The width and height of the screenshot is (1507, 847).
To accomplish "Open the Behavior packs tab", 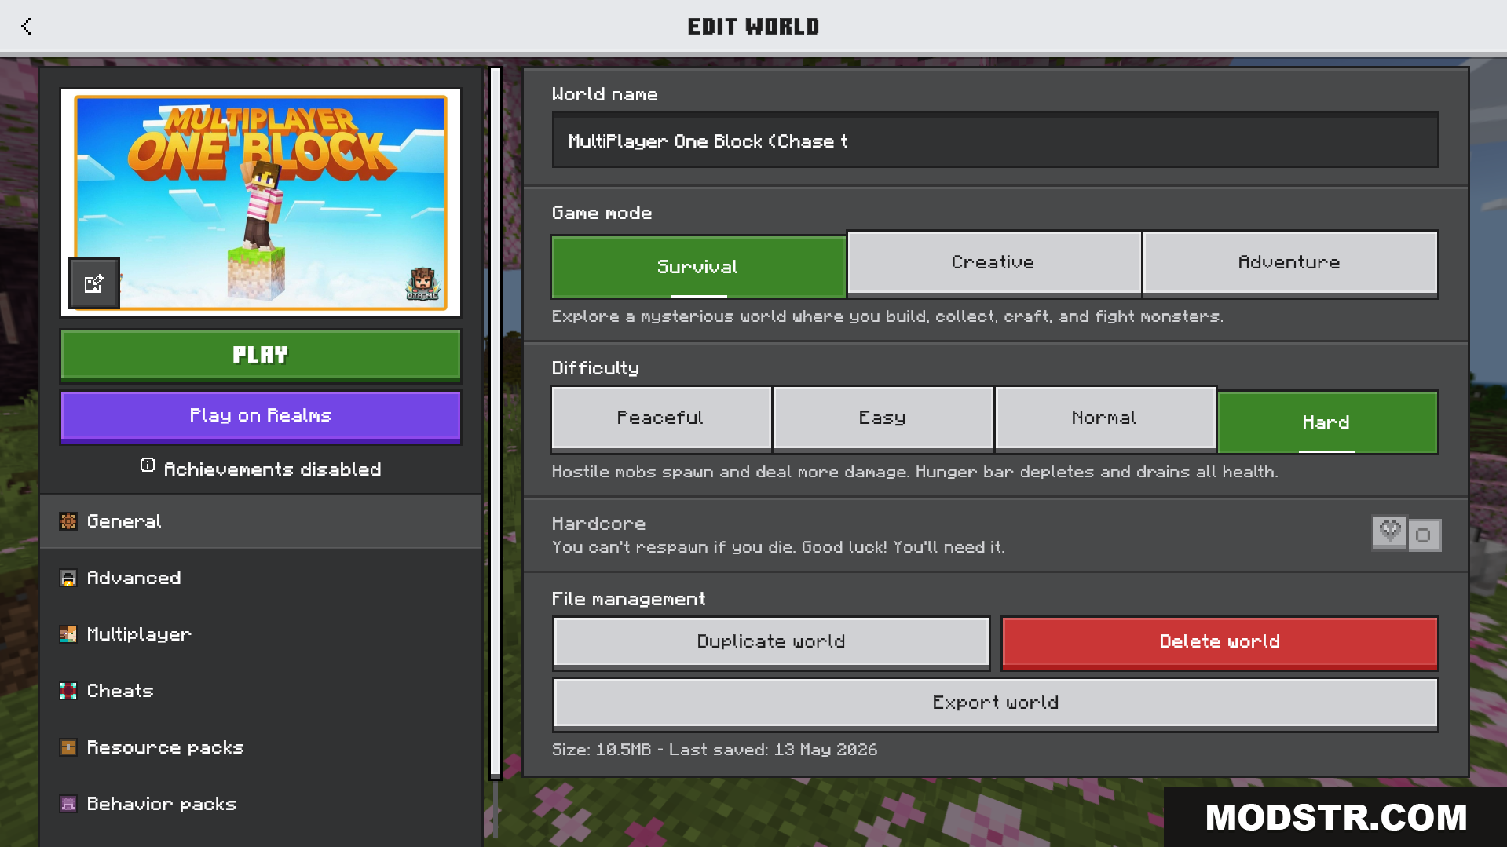I will (261, 804).
